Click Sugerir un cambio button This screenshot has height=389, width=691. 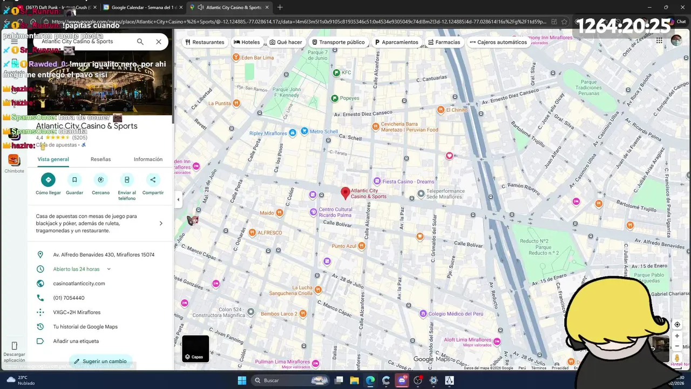tap(100, 361)
